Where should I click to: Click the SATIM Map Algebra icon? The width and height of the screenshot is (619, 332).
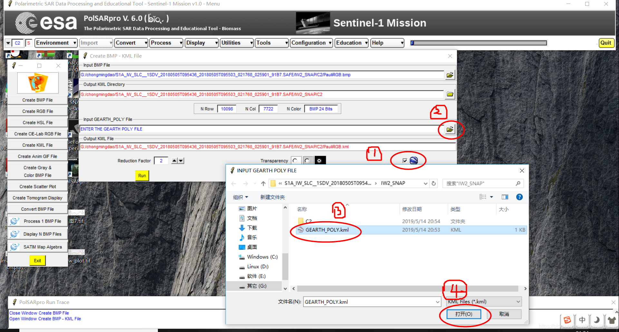tap(15, 247)
